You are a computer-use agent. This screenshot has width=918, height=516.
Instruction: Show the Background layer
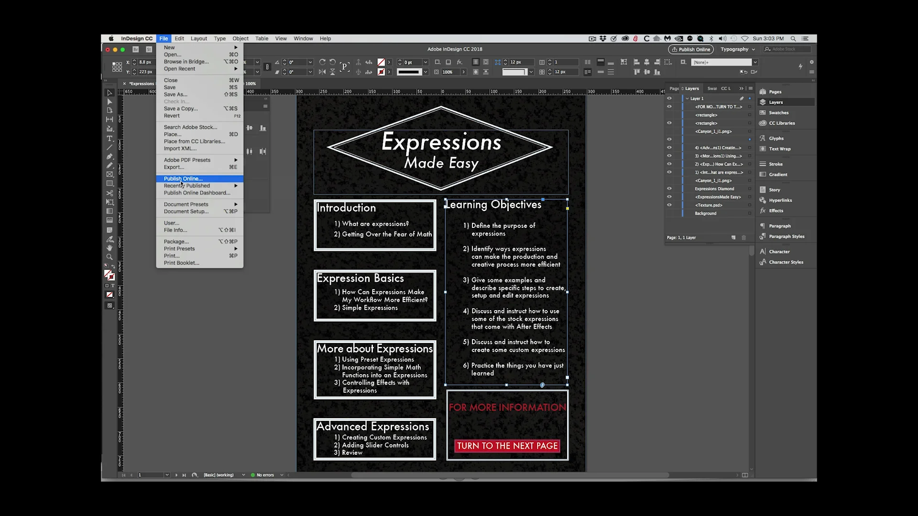pos(669,213)
